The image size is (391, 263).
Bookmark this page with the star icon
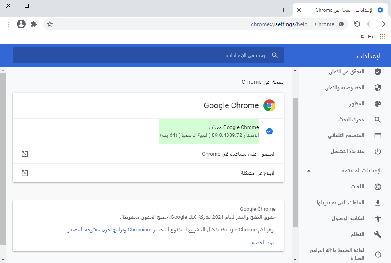50,24
